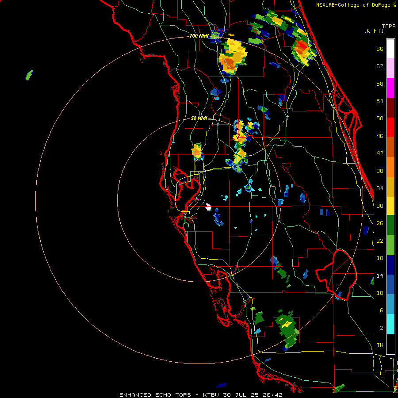Select the bright red legend swatch
The width and height of the screenshot is (398, 398).
390,127
